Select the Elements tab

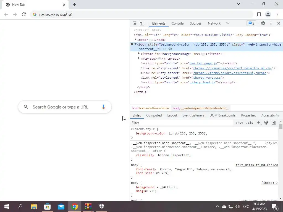159,23
